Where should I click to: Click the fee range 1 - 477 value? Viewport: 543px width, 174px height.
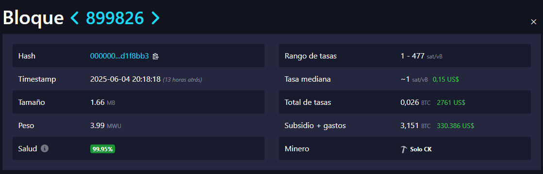pyautogui.click(x=422, y=56)
